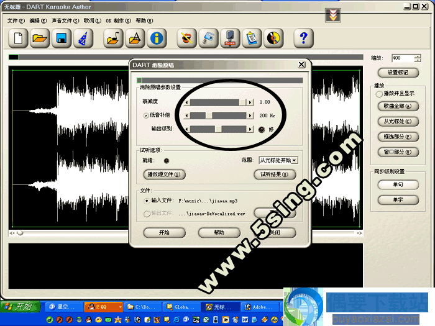Click the red download arrow icon in title area
435x326 pixels.
pos(333,15)
